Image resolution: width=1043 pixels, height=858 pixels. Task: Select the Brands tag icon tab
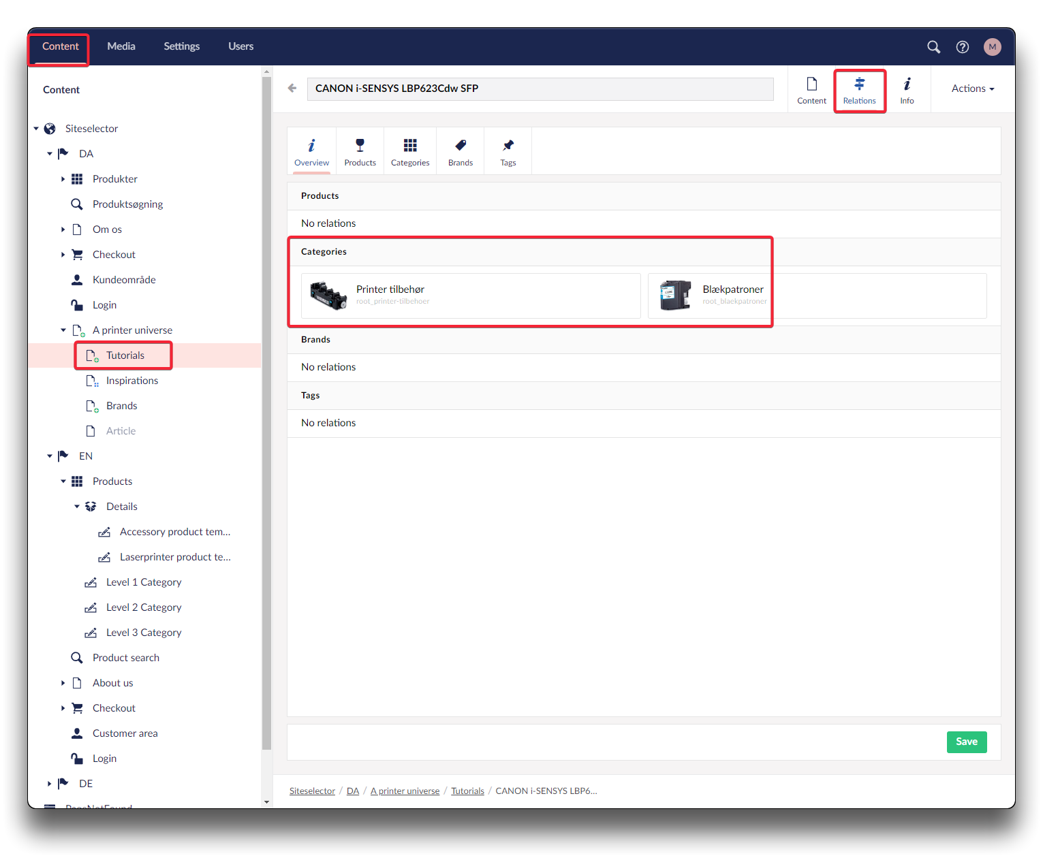(x=461, y=151)
